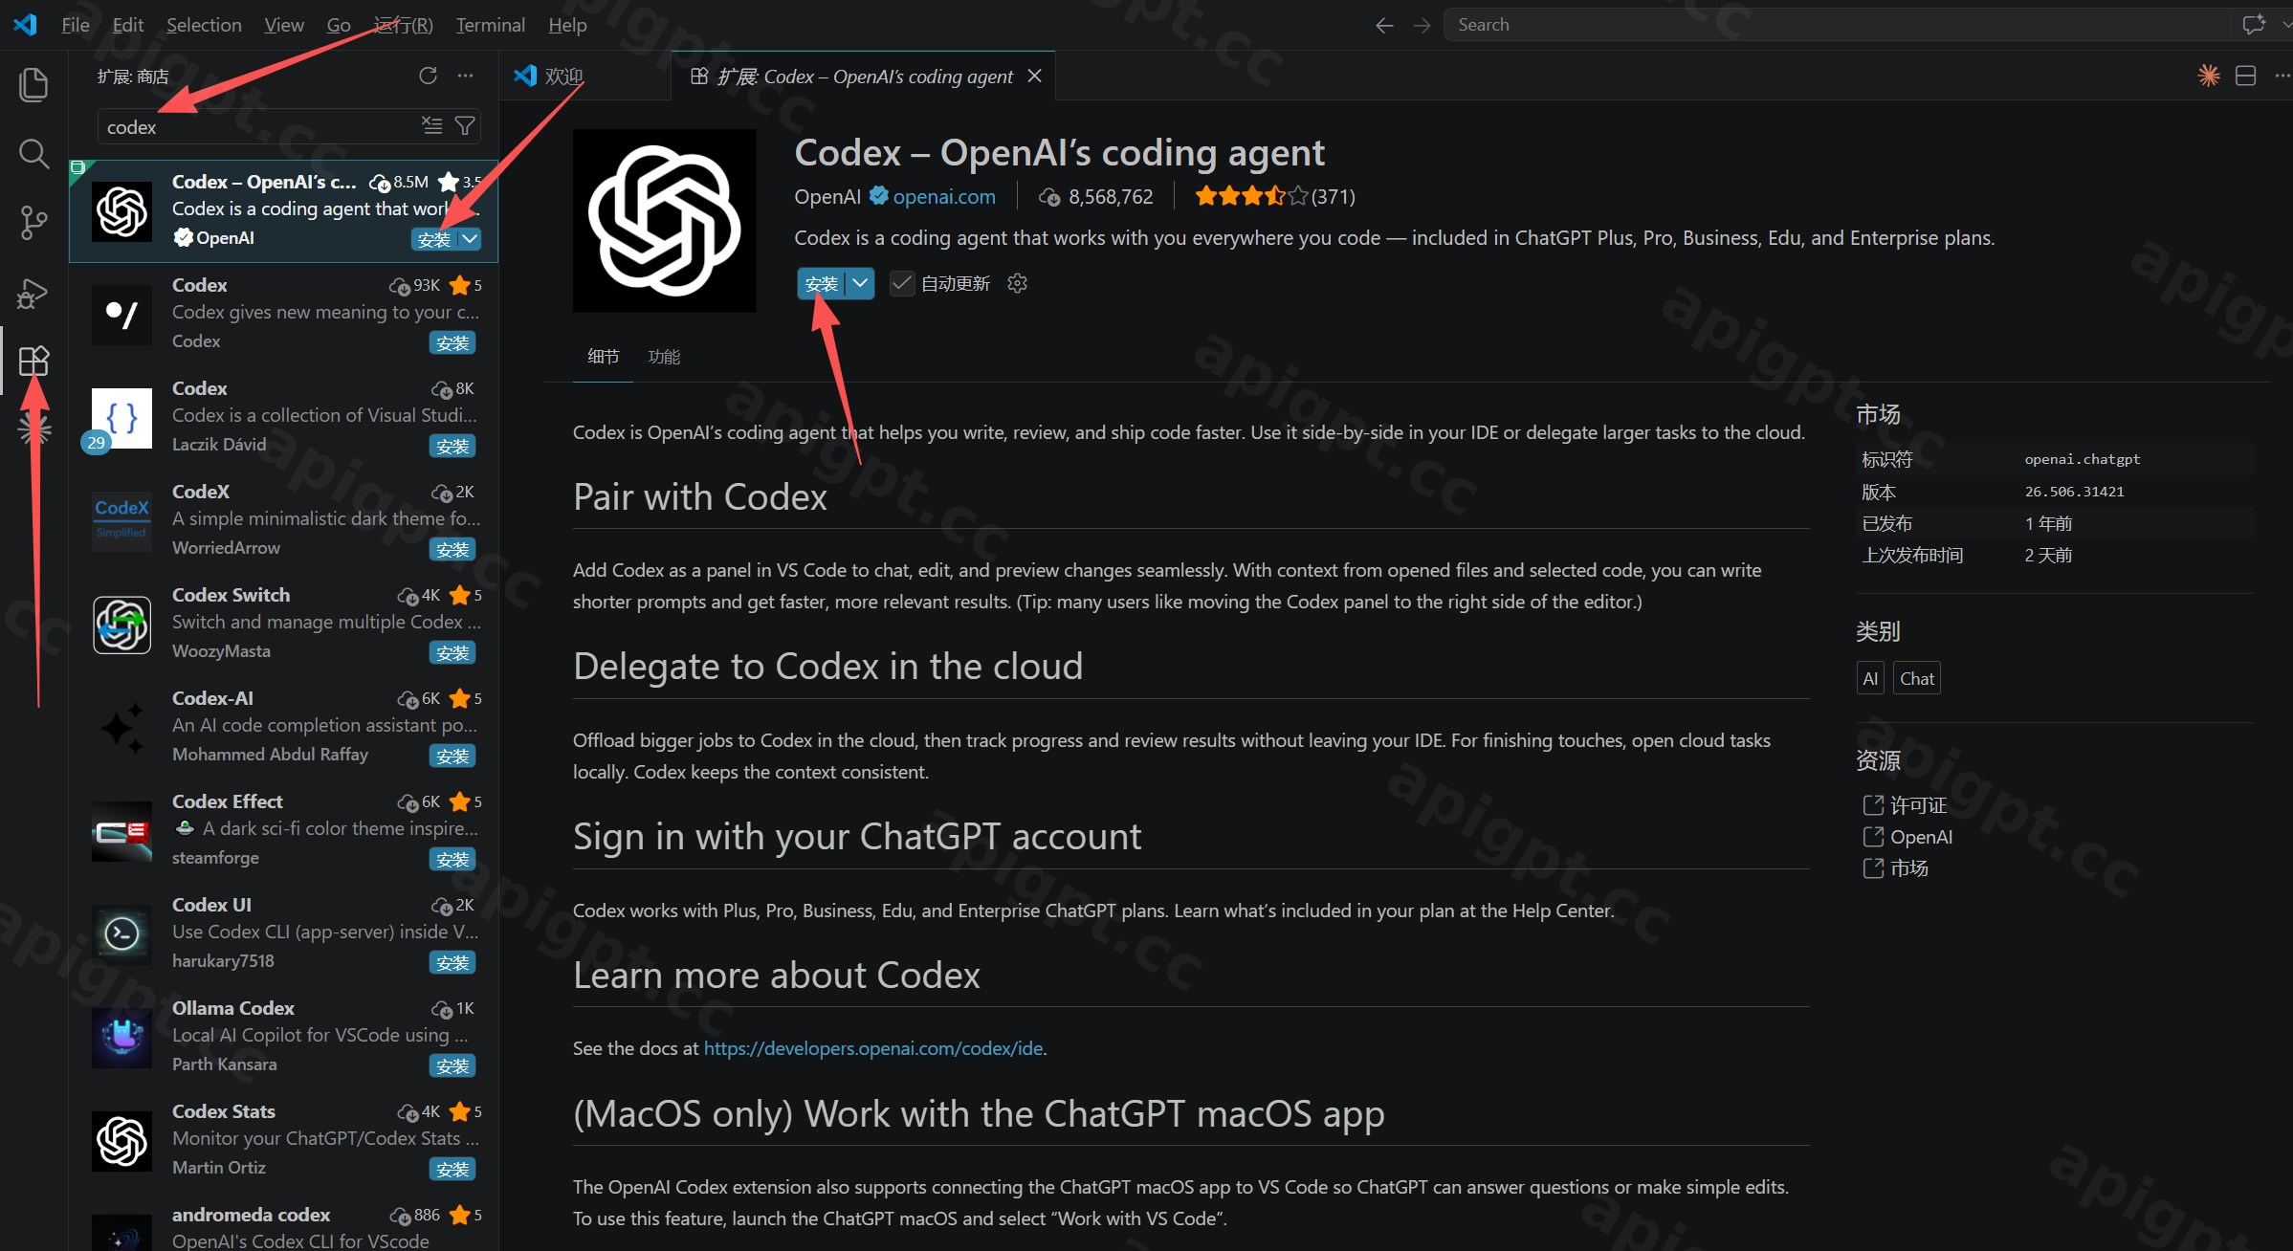Open the 市场 marketplace resource link
This screenshot has height=1251, width=2293.
point(1908,868)
